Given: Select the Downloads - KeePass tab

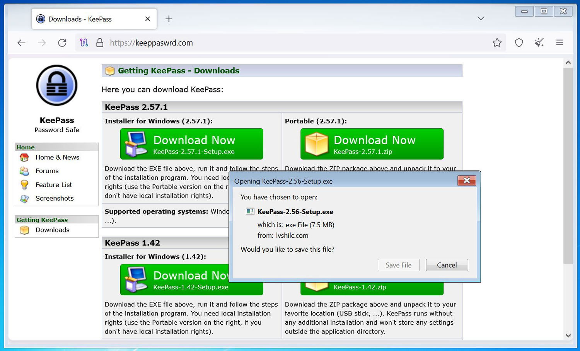Looking at the screenshot, I should (x=94, y=19).
